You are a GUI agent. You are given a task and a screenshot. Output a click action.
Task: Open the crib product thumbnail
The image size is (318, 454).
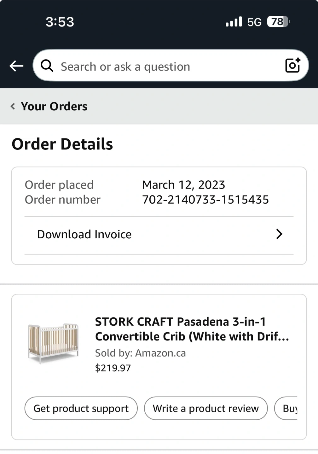[53, 343]
